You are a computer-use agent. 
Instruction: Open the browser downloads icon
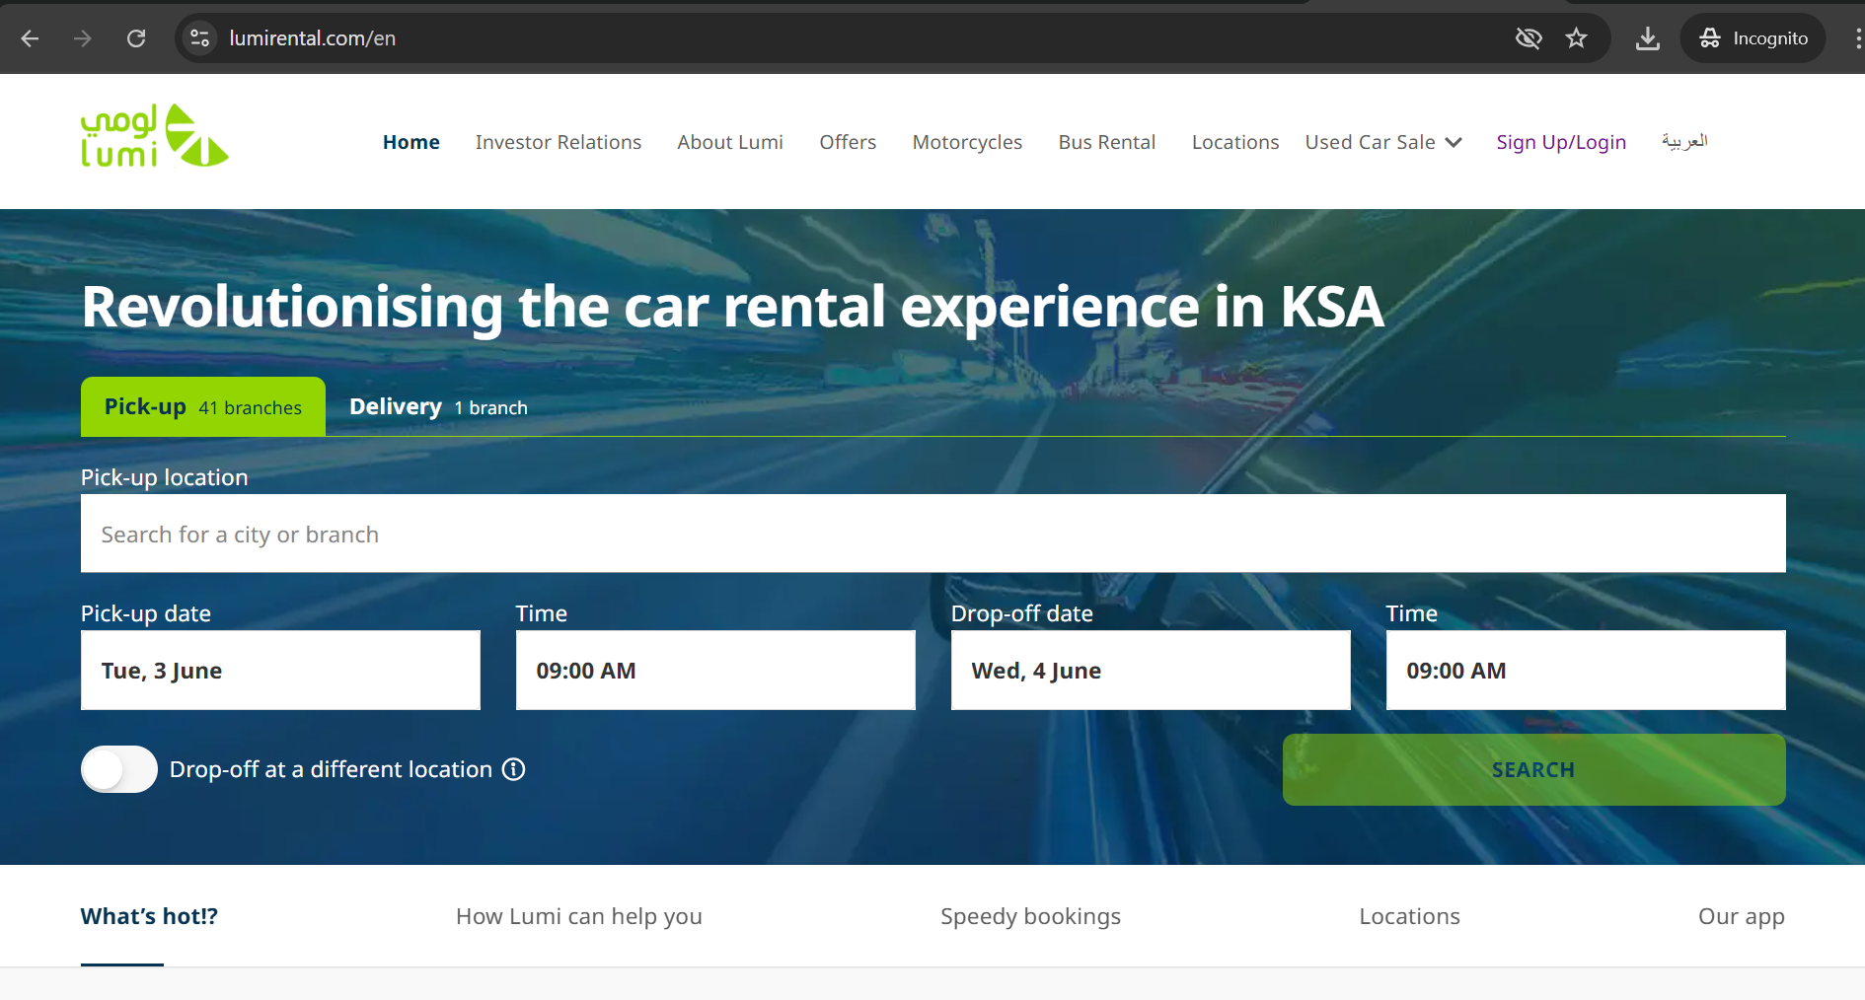(x=1647, y=38)
